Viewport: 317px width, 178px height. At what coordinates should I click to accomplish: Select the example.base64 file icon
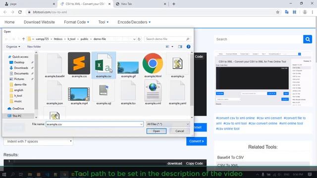pos(54,63)
